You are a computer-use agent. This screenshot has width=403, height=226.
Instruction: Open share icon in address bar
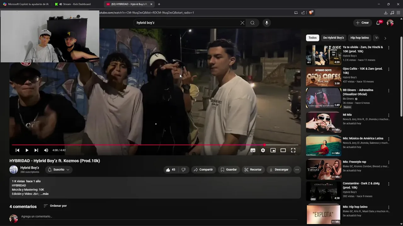click(x=303, y=13)
